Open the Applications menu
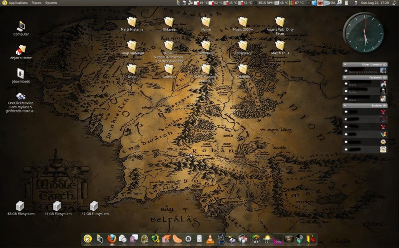The width and height of the screenshot is (399, 248). point(18,3)
